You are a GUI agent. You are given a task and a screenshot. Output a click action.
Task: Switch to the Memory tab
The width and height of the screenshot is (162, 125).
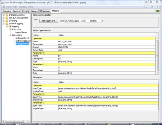[x=16, y=11]
